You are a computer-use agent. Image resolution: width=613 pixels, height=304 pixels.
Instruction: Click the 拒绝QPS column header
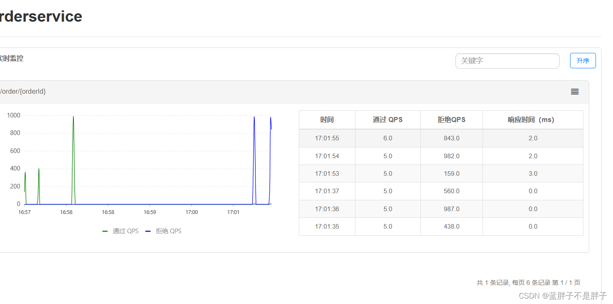click(x=451, y=120)
